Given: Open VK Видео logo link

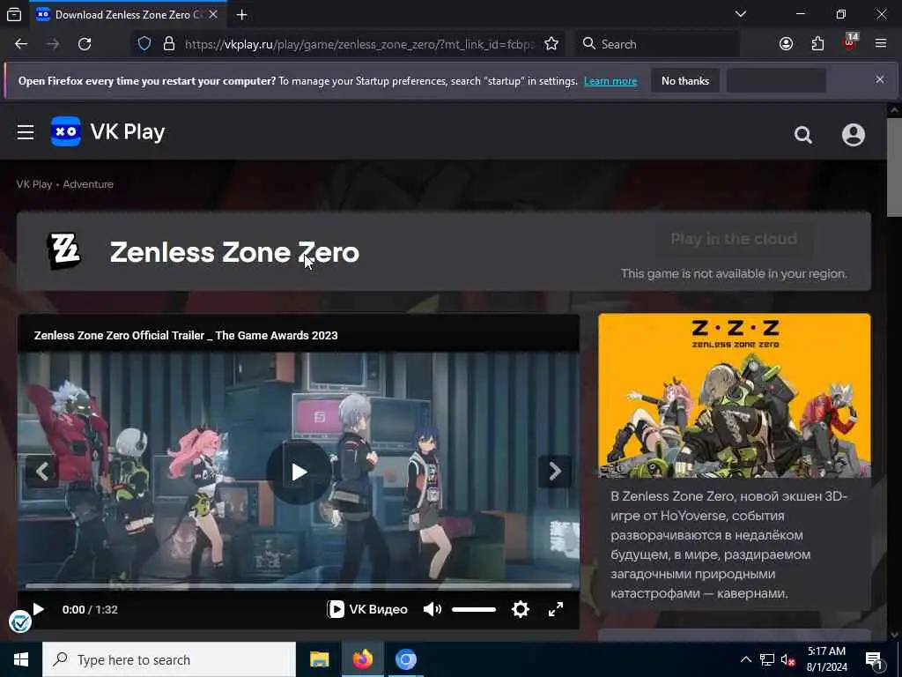Looking at the screenshot, I should coord(367,609).
